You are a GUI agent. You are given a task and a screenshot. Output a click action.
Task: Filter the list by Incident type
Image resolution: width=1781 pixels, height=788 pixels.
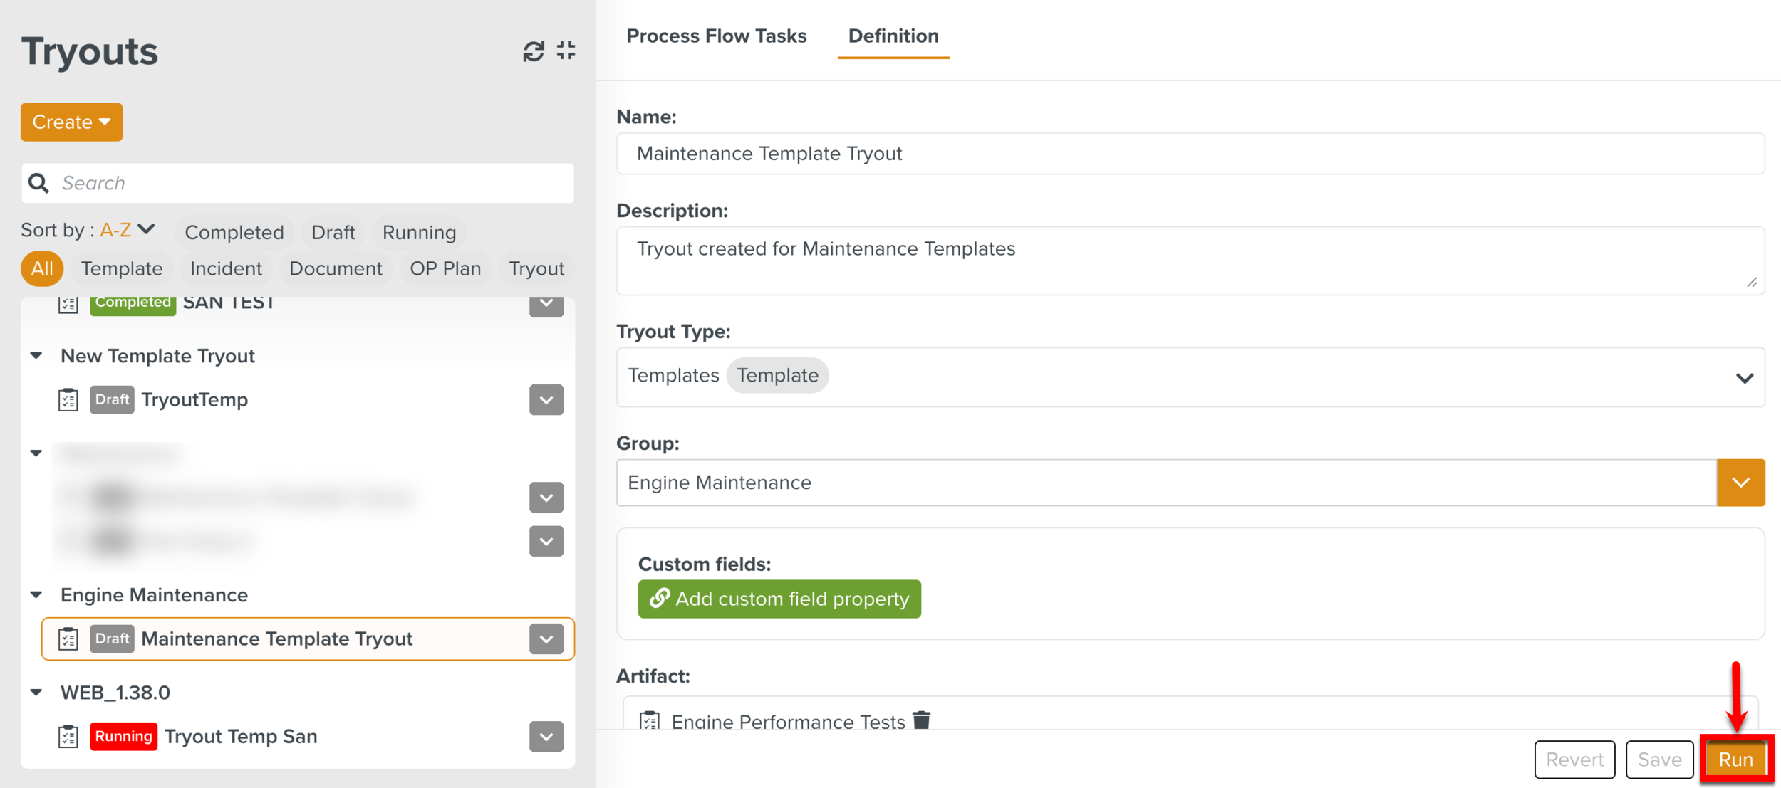pyautogui.click(x=226, y=268)
